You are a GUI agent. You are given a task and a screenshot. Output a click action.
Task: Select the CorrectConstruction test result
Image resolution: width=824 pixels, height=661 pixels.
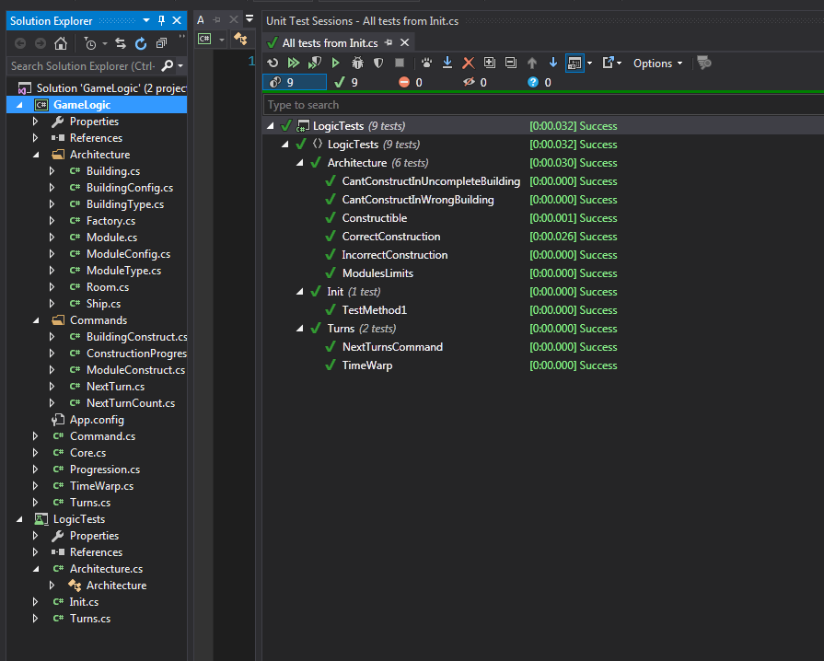pyautogui.click(x=390, y=237)
